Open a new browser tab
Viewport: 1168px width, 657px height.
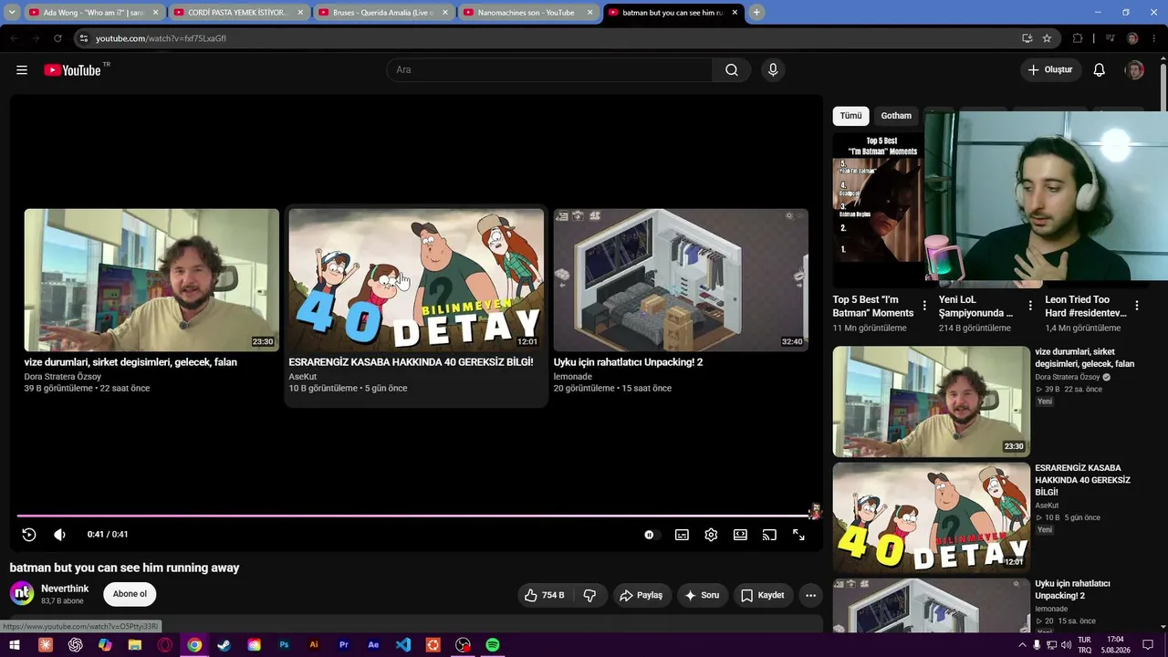coord(756,13)
